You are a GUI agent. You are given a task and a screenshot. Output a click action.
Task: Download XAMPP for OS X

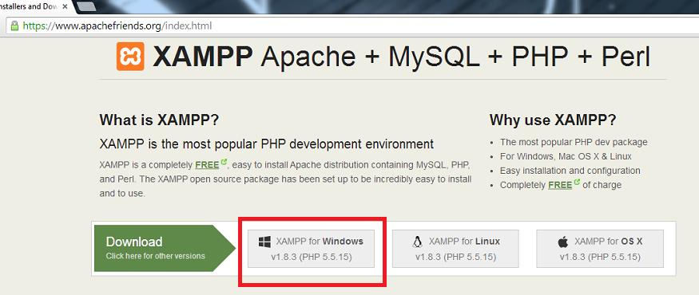(600, 249)
